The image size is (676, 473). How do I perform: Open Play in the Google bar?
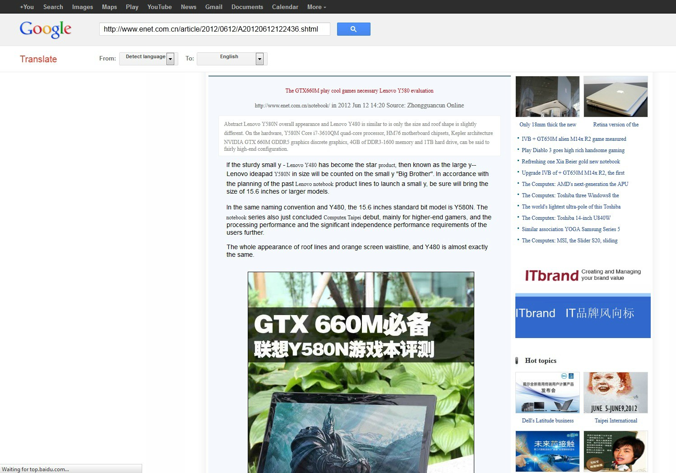[132, 7]
